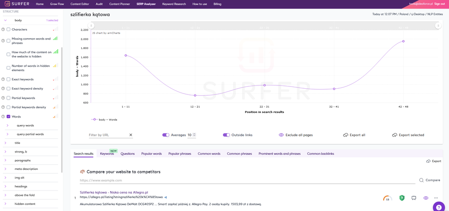449x211 pixels.
Task: Click the Export selected button
Action: click(x=408, y=135)
